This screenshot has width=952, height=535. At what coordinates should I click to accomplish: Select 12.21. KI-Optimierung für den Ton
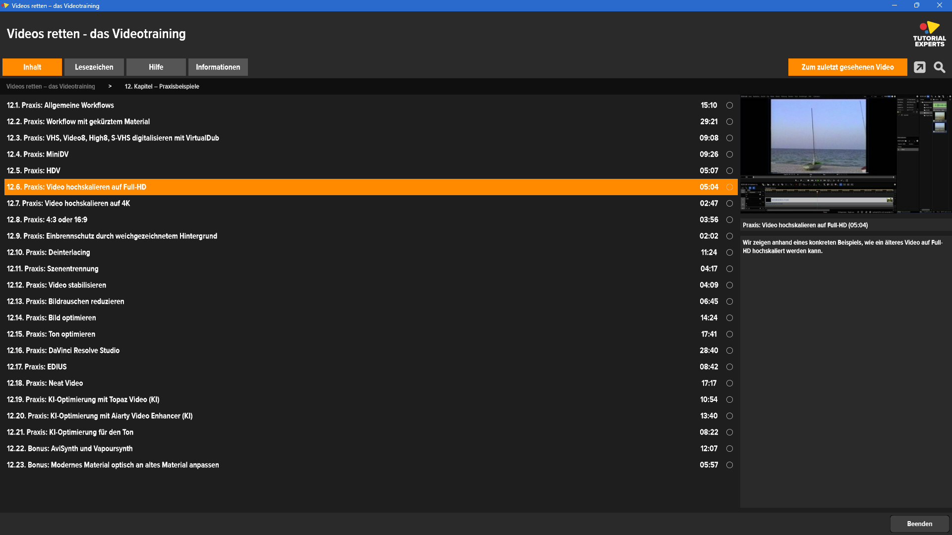(371, 432)
